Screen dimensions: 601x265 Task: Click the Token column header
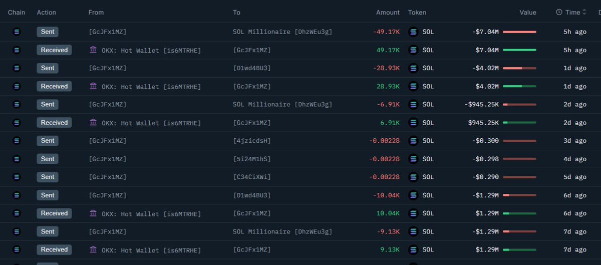click(x=417, y=12)
